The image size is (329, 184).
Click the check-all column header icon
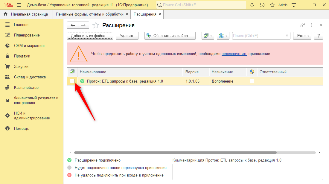[72, 72]
